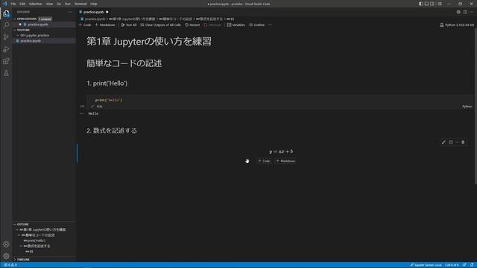The width and height of the screenshot is (477, 268).
Task: Open the File menu
Action: point(13,4)
